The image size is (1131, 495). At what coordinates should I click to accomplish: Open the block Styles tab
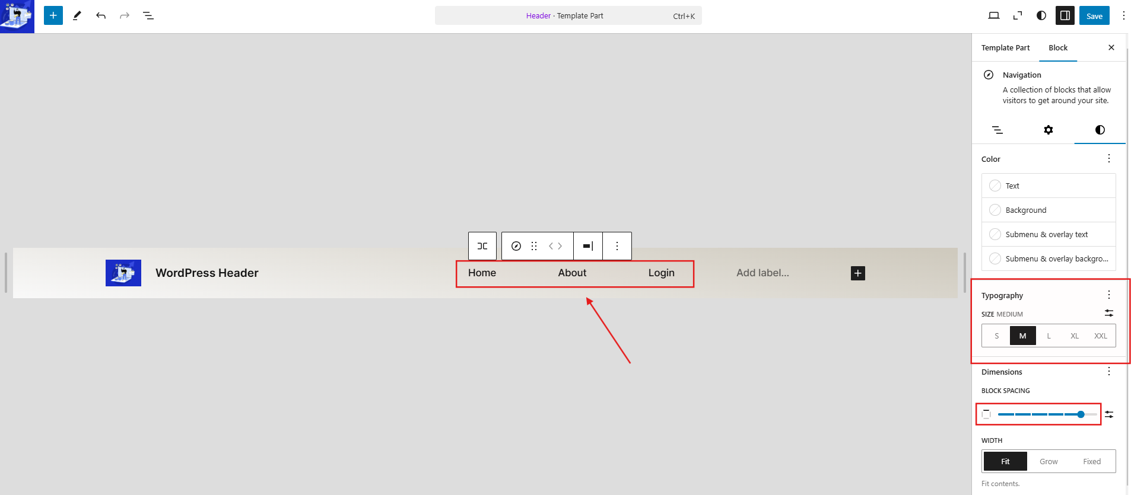pos(1100,130)
